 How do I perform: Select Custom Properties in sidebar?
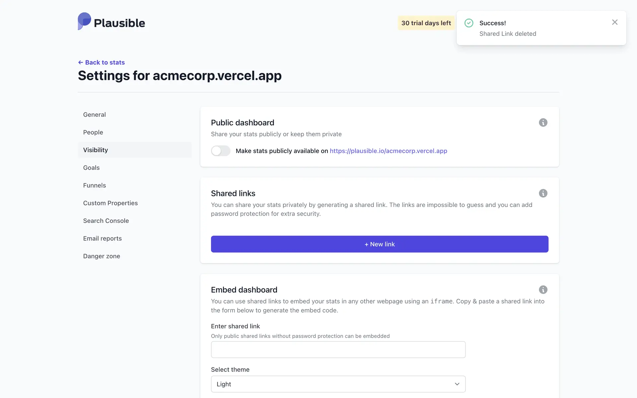click(x=110, y=203)
